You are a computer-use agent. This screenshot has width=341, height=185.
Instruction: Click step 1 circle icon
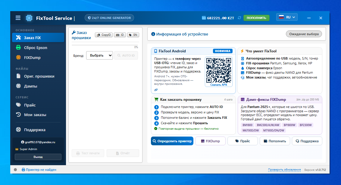click(x=156, y=107)
